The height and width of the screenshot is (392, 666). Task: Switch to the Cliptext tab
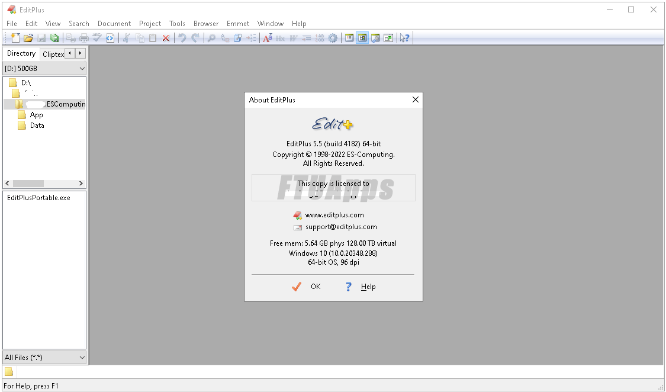(53, 54)
